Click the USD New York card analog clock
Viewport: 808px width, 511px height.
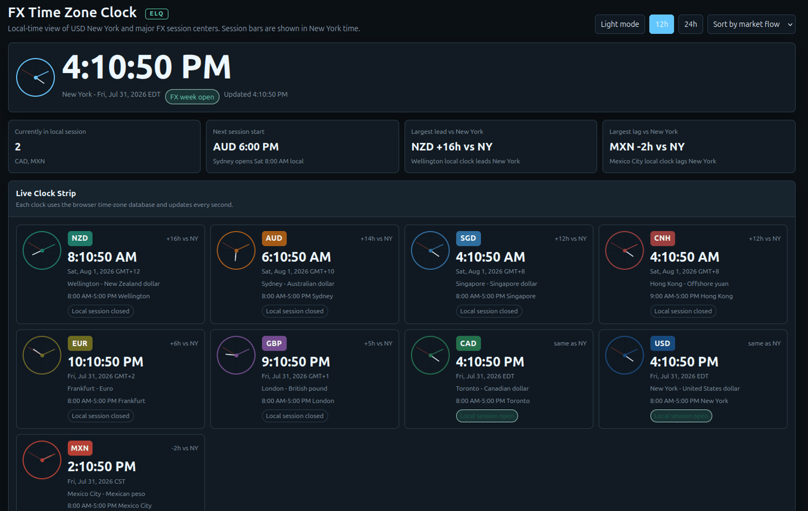tap(624, 355)
